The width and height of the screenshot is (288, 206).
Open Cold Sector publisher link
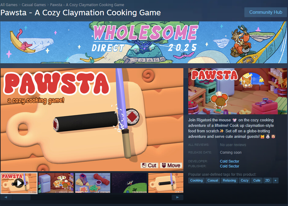click(230, 166)
